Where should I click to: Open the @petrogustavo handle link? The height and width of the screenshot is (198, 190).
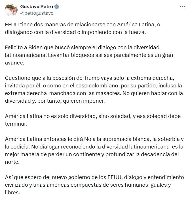37,13
